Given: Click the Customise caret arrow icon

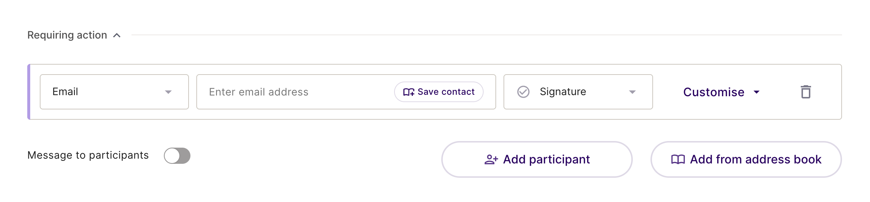Looking at the screenshot, I should (757, 92).
